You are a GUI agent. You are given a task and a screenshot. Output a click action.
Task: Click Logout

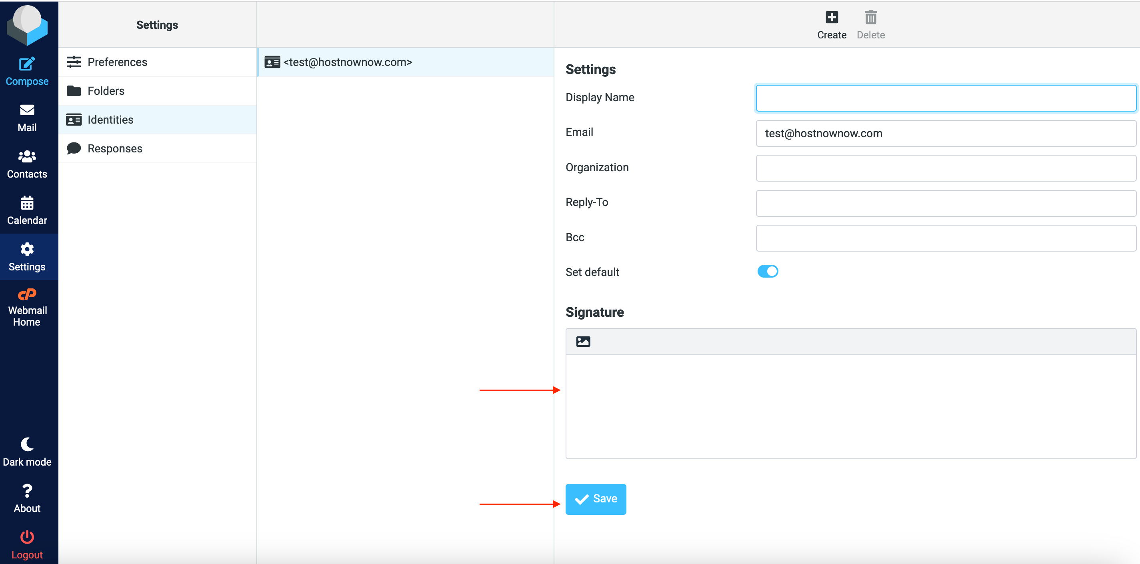[x=27, y=546]
